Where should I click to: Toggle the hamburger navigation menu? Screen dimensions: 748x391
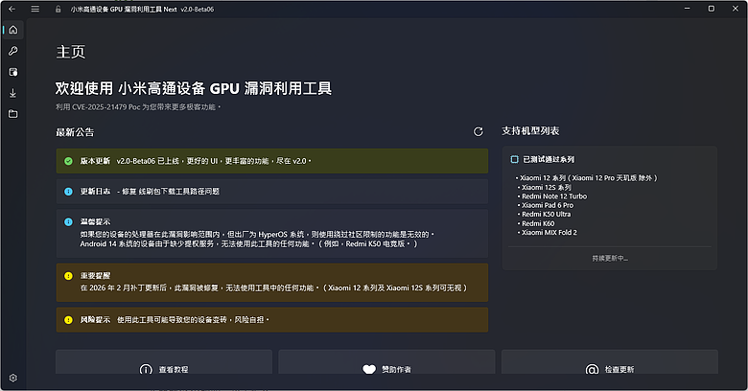click(x=35, y=9)
